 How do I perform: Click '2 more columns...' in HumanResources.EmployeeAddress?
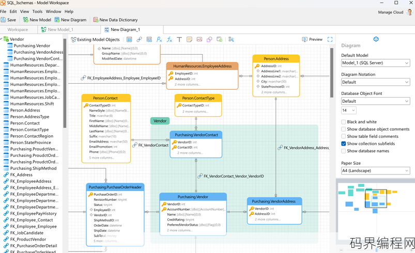188,85
